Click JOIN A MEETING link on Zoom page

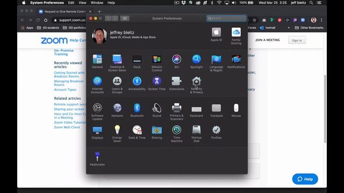(268, 40)
